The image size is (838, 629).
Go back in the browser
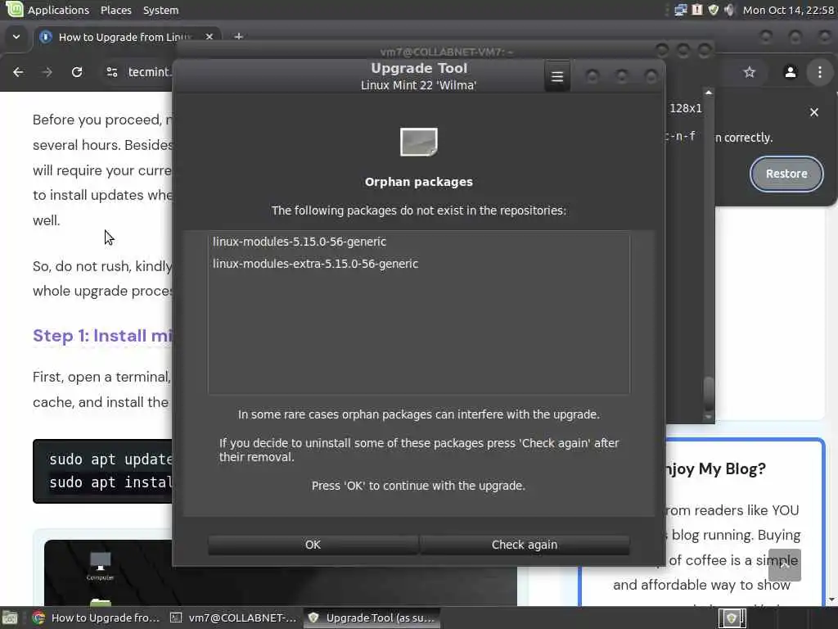pyautogui.click(x=18, y=72)
